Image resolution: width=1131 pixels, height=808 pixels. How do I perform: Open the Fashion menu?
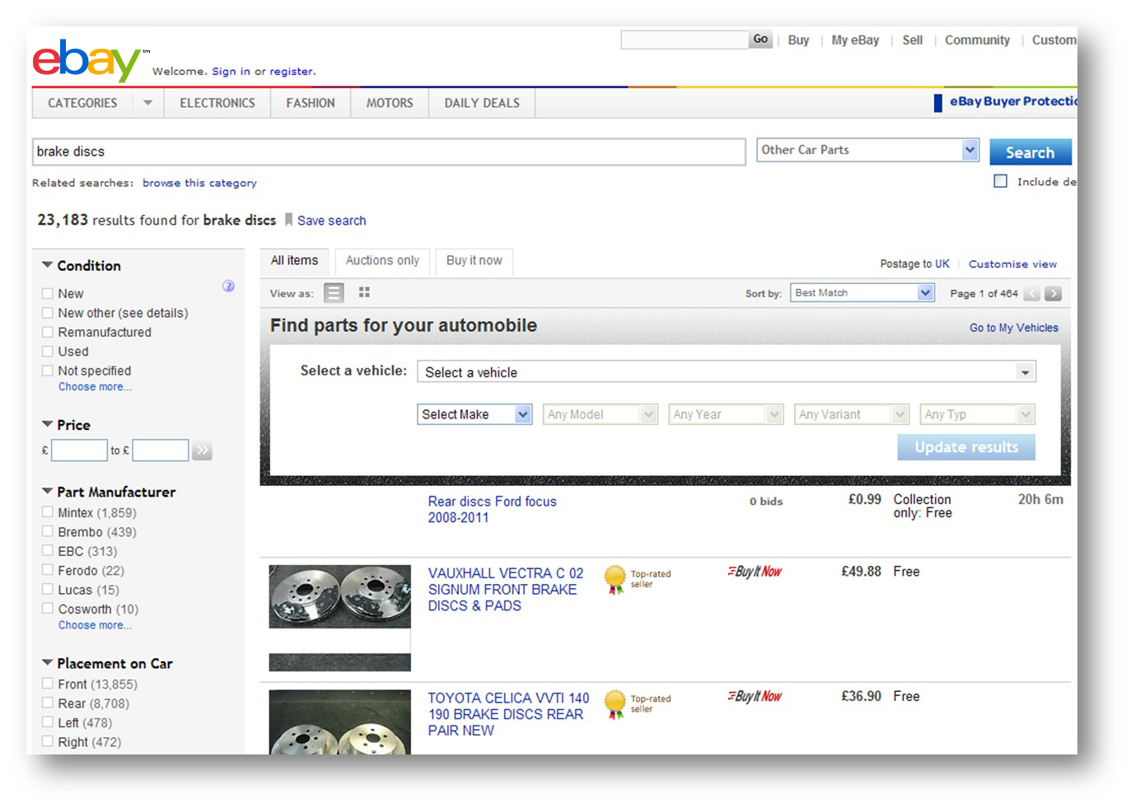click(x=311, y=103)
